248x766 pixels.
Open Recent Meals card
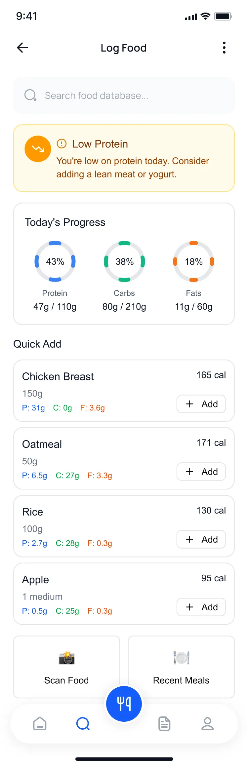181,667
